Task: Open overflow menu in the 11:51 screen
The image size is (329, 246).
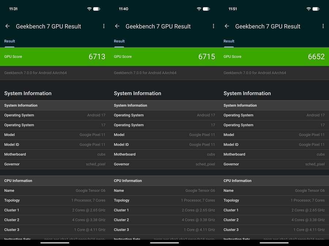Action: 323,26
